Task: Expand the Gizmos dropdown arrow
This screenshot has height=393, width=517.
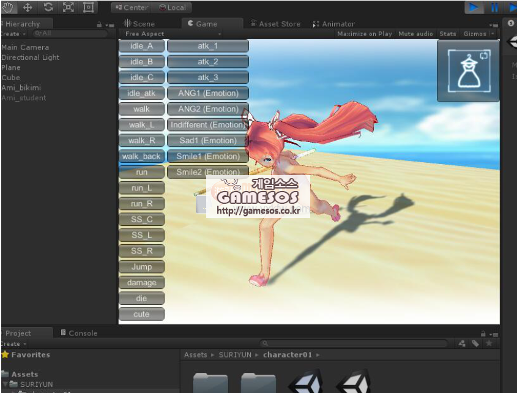Action: click(493, 34)
